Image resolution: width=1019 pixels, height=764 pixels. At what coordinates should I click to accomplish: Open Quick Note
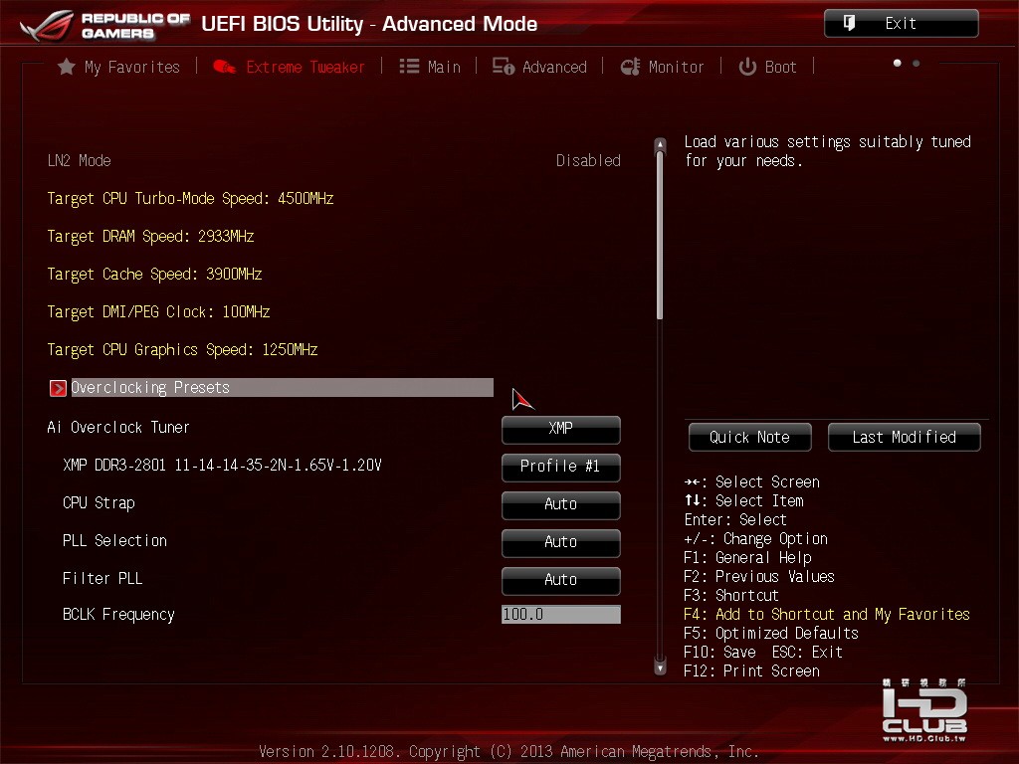750,438
